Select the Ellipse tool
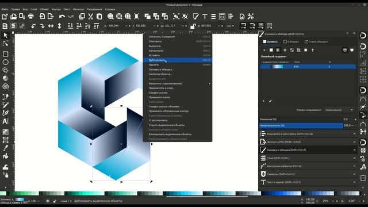Viewport: 368px width, 207px height. point(5,62)
